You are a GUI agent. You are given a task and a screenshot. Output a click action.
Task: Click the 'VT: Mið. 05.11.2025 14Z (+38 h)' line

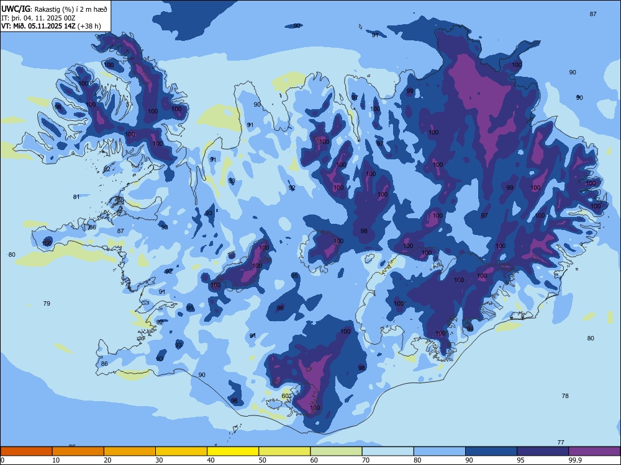click(51, 26)
